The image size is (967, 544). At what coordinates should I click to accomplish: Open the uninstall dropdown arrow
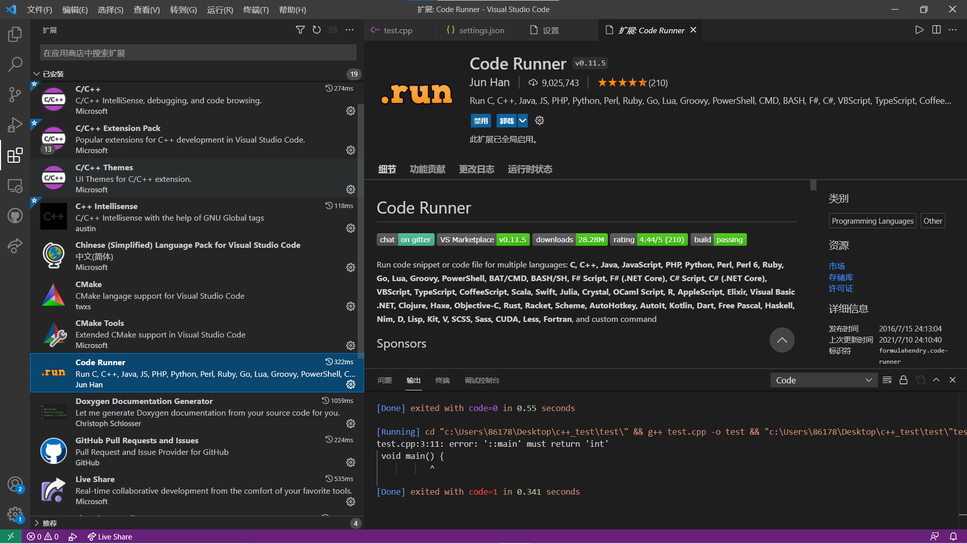tap(523, 120)
